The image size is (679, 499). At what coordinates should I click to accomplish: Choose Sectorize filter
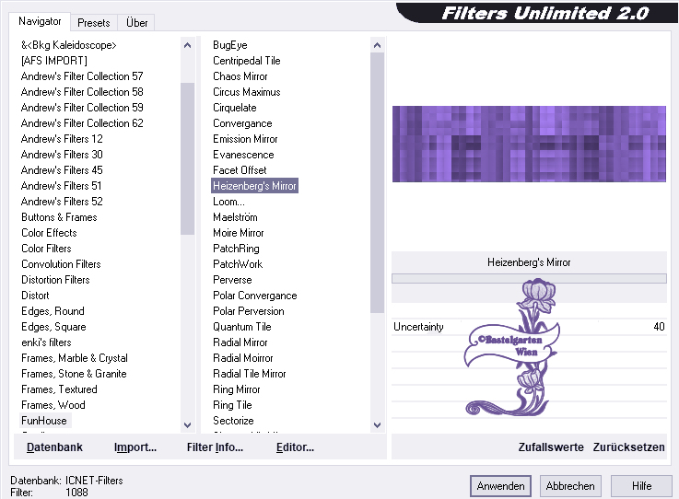(233, 421)
